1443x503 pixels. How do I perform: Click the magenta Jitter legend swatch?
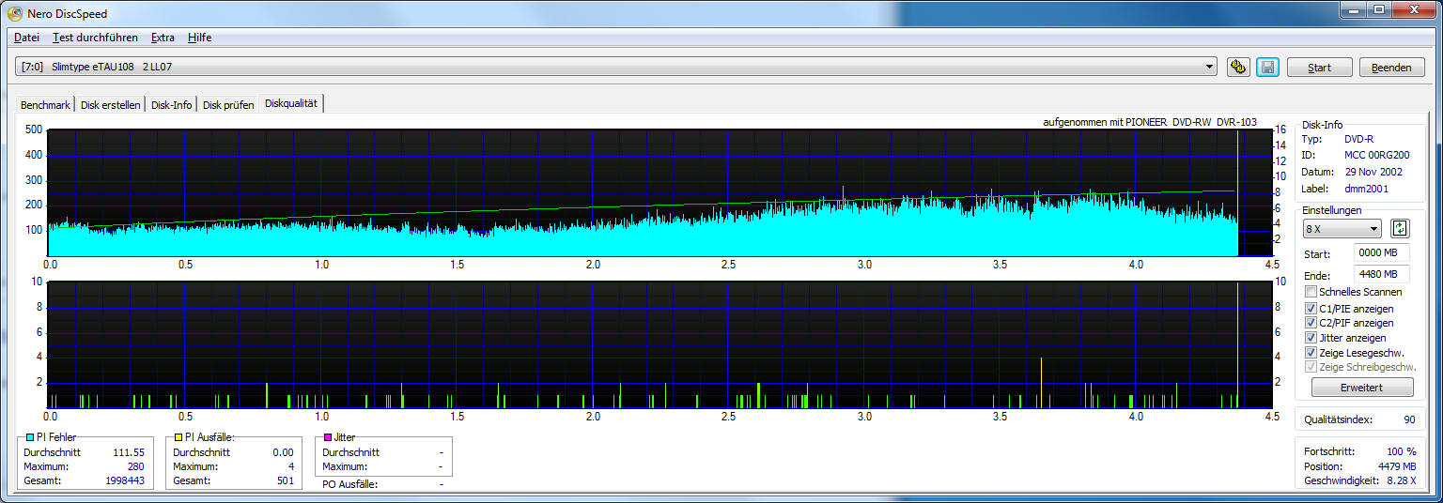(328, 437)
